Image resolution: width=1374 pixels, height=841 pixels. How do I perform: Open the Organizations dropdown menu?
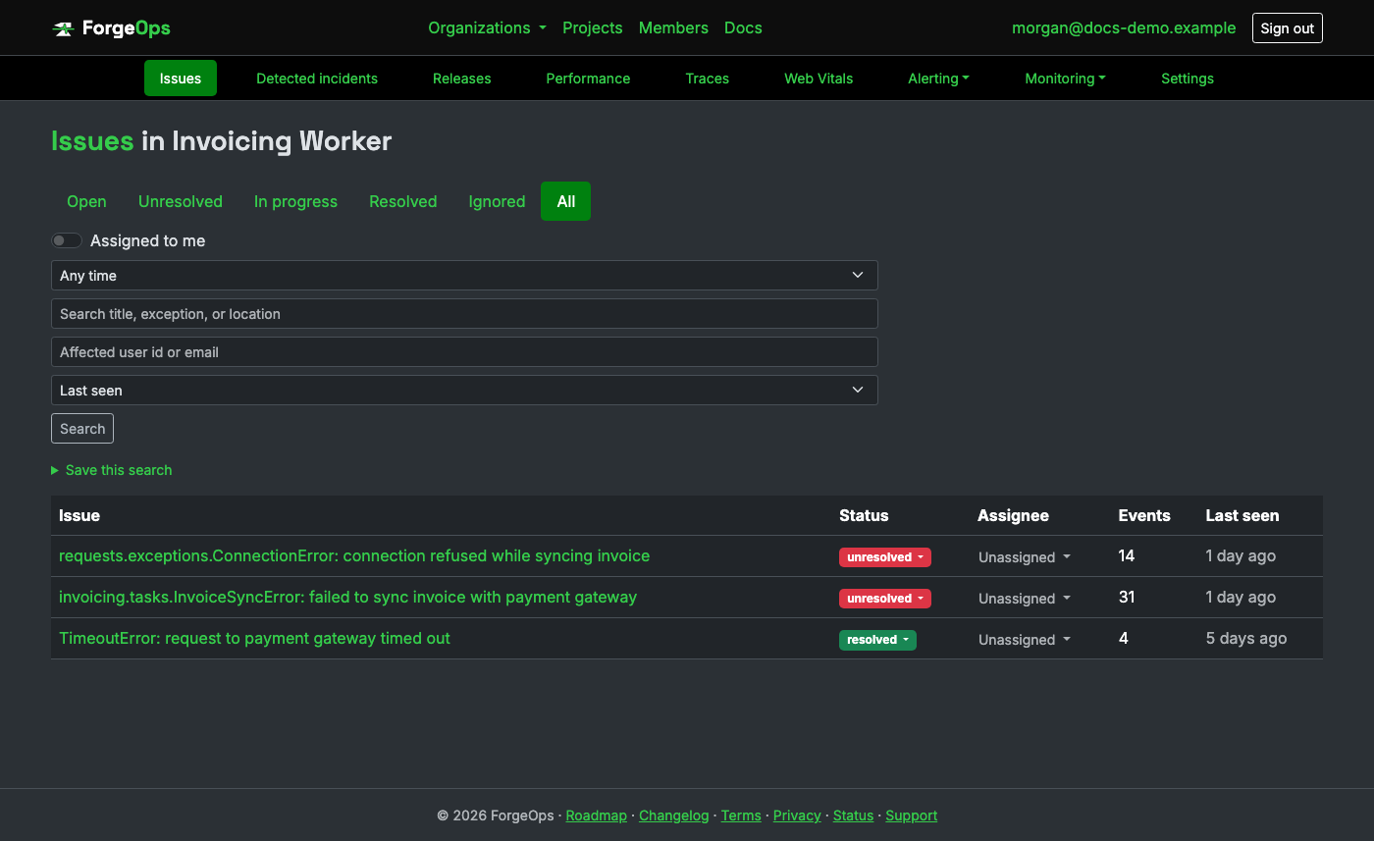[x=487, y=27]
